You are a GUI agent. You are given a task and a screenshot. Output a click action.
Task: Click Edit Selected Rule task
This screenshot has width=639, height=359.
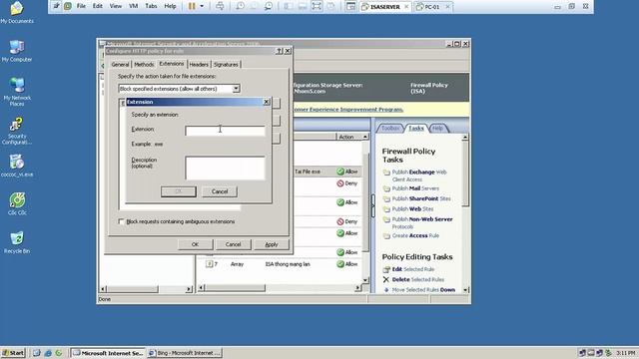pyautogui.click(x=412, y=269)
